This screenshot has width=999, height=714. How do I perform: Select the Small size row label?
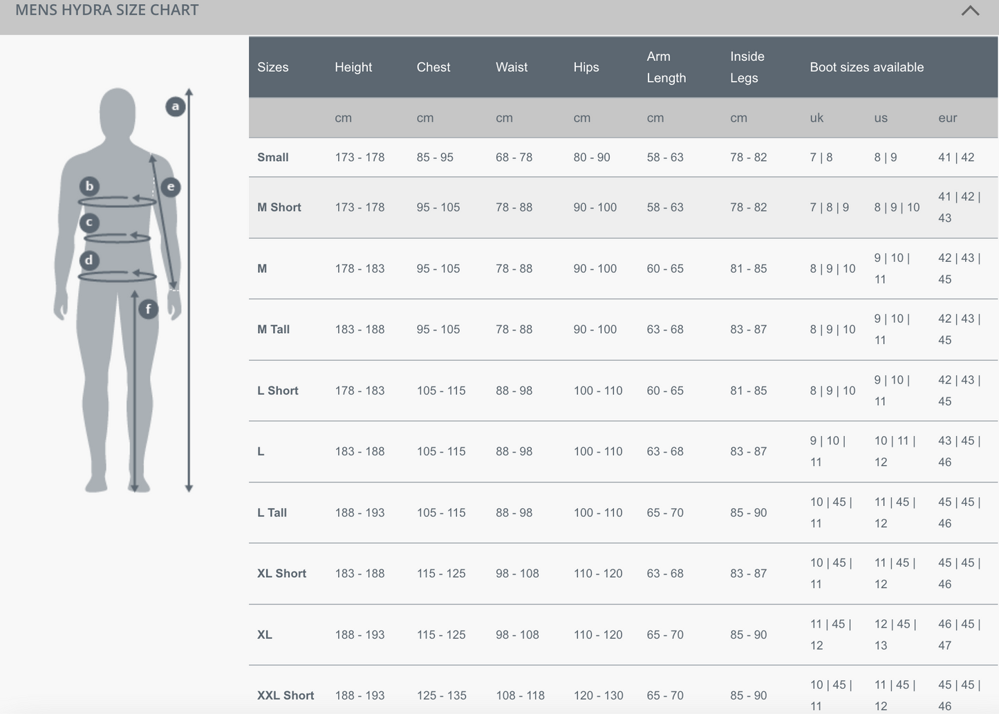click(x=272, y=158)
